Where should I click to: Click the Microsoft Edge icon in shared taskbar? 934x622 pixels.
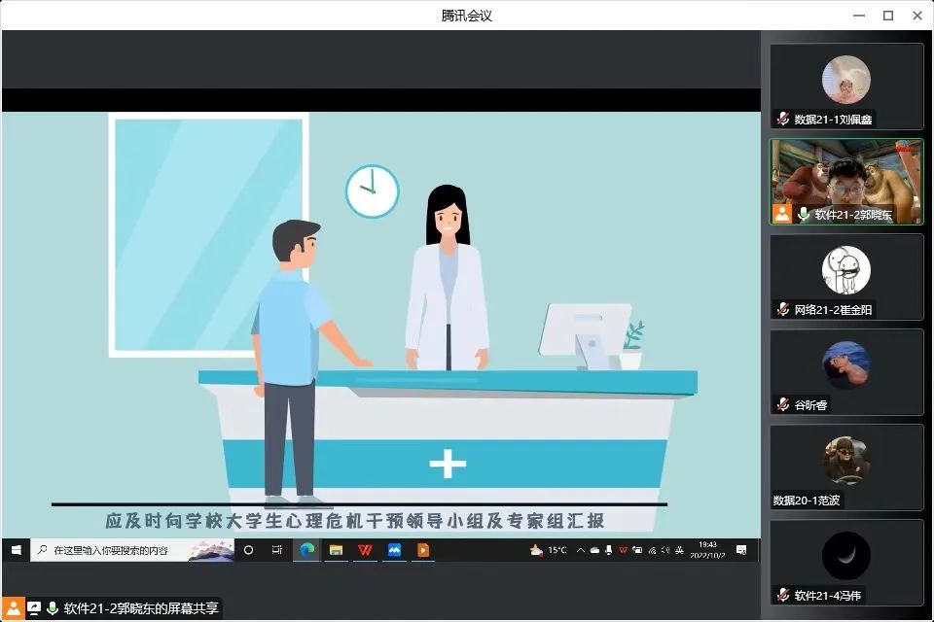pos(306,550)
